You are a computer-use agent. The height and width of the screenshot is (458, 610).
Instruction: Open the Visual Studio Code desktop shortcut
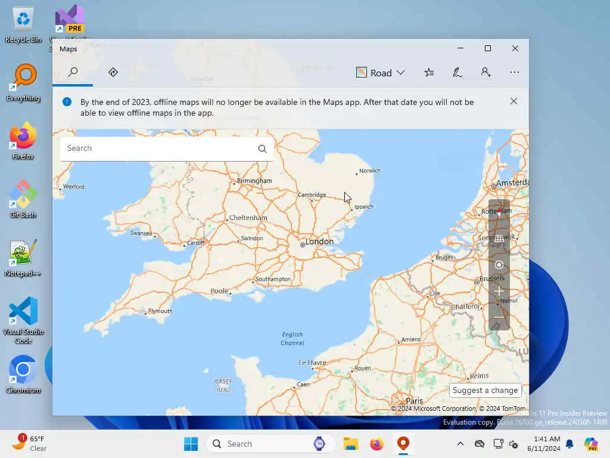tap(23, 320)
